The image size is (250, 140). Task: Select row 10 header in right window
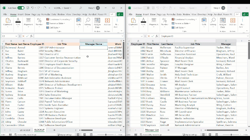(x=128, y=75)
